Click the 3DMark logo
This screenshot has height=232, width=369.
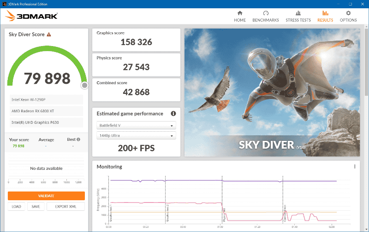pos(31,16)
